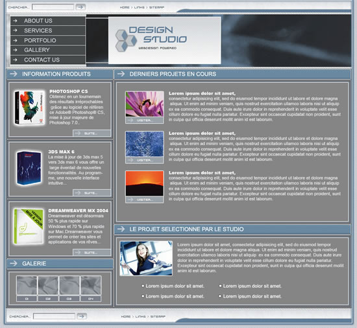Click Visiter under the blue frost image

pos(145,160)
